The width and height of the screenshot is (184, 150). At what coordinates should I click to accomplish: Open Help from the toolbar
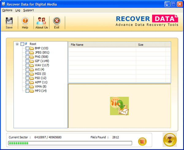[x=25, y=21]
